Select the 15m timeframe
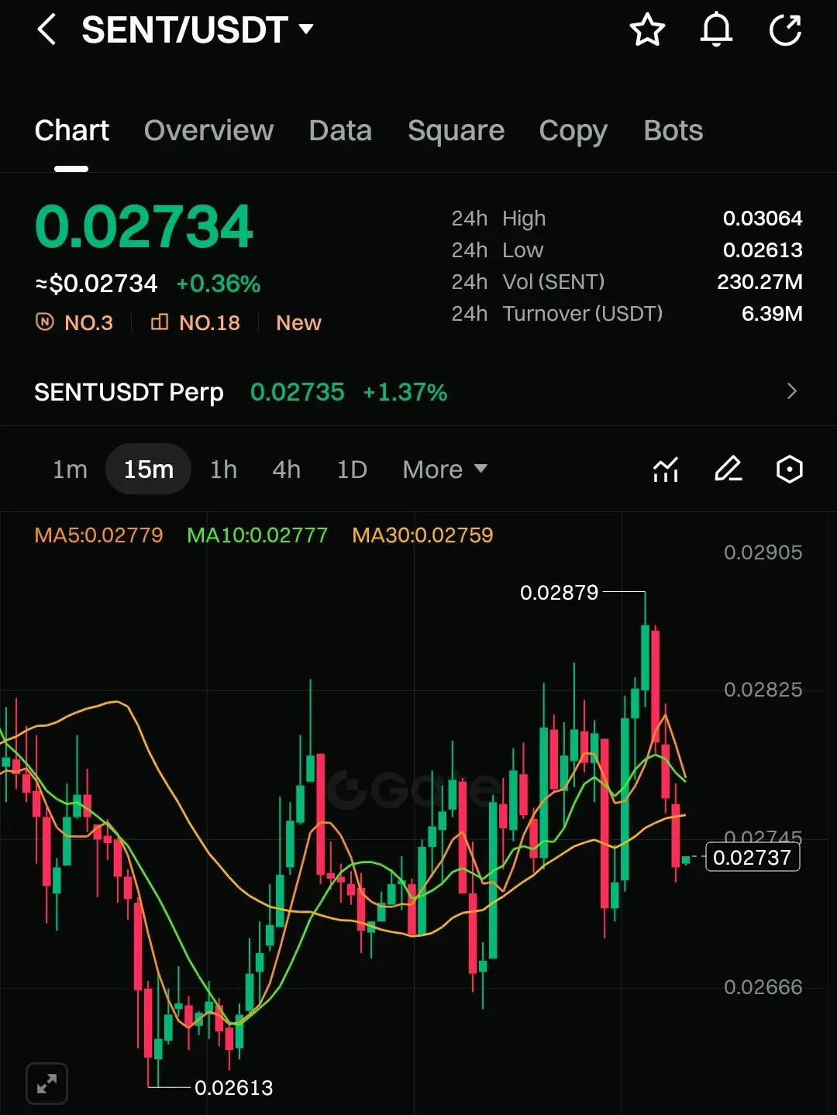This screenshot has height=1115, width=837. click(x=148, y=469)
